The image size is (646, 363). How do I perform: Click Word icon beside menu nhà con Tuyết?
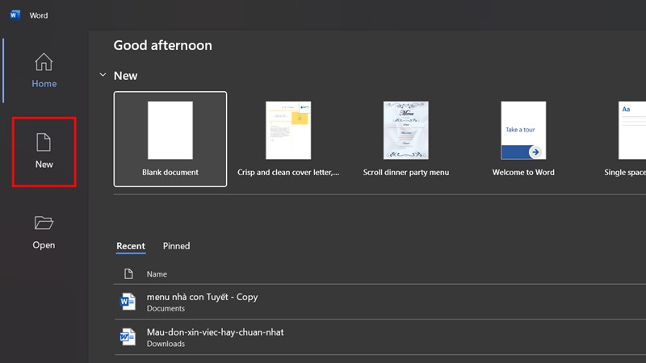128,302
